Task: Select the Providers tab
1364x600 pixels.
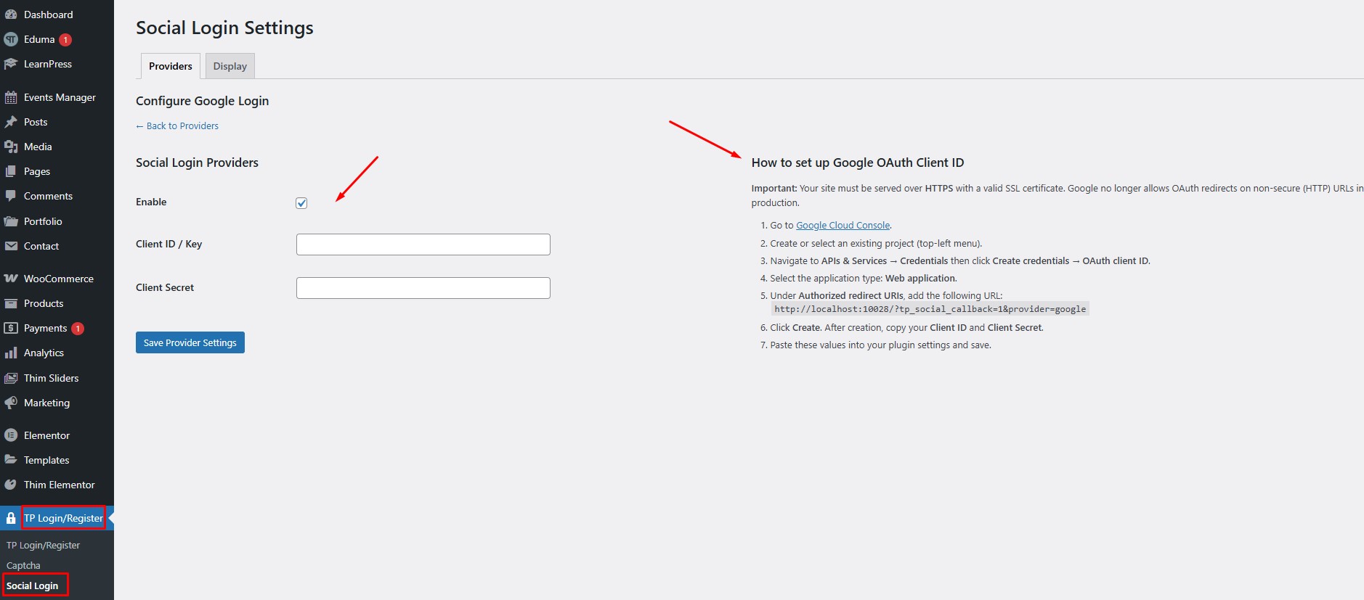Action: pyautogui.click(x=170, y=66)
